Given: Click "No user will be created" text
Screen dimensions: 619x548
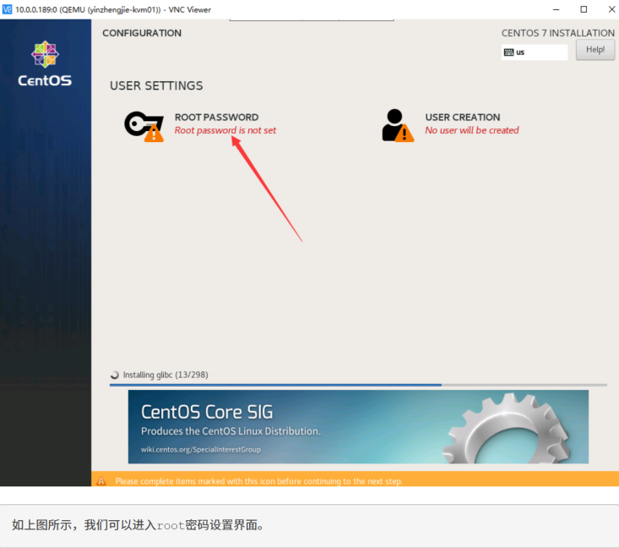Looking at the screenshot, I should point(472,130).
